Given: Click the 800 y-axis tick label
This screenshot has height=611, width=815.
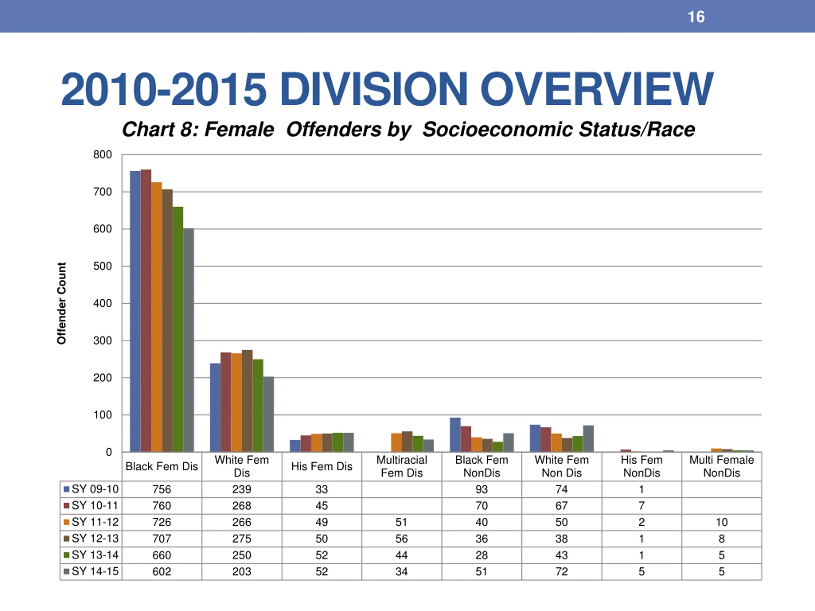Looking at the screenshot, I should click(x=103, y=155).
